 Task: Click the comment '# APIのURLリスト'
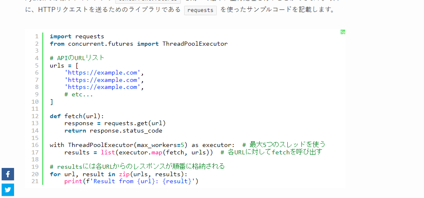pyautogui.click(x=77, y=58)
